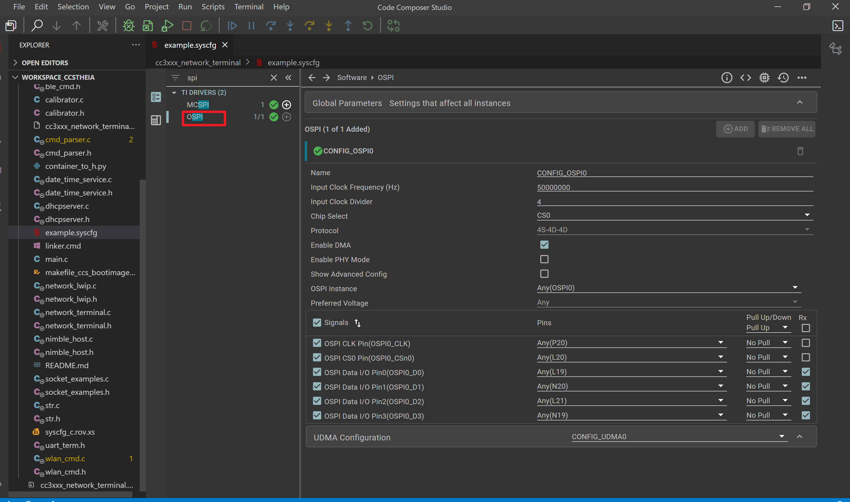
Task: Select the example.syscfg editor tab
Action: click(x=190, y=45)
